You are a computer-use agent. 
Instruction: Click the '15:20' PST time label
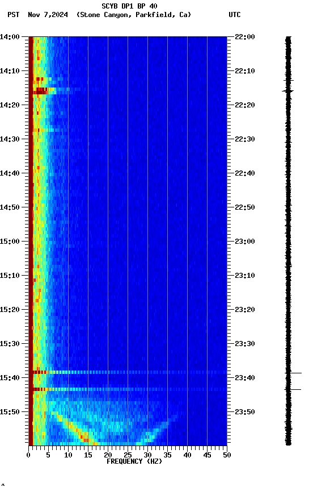(x=10, y=310)
